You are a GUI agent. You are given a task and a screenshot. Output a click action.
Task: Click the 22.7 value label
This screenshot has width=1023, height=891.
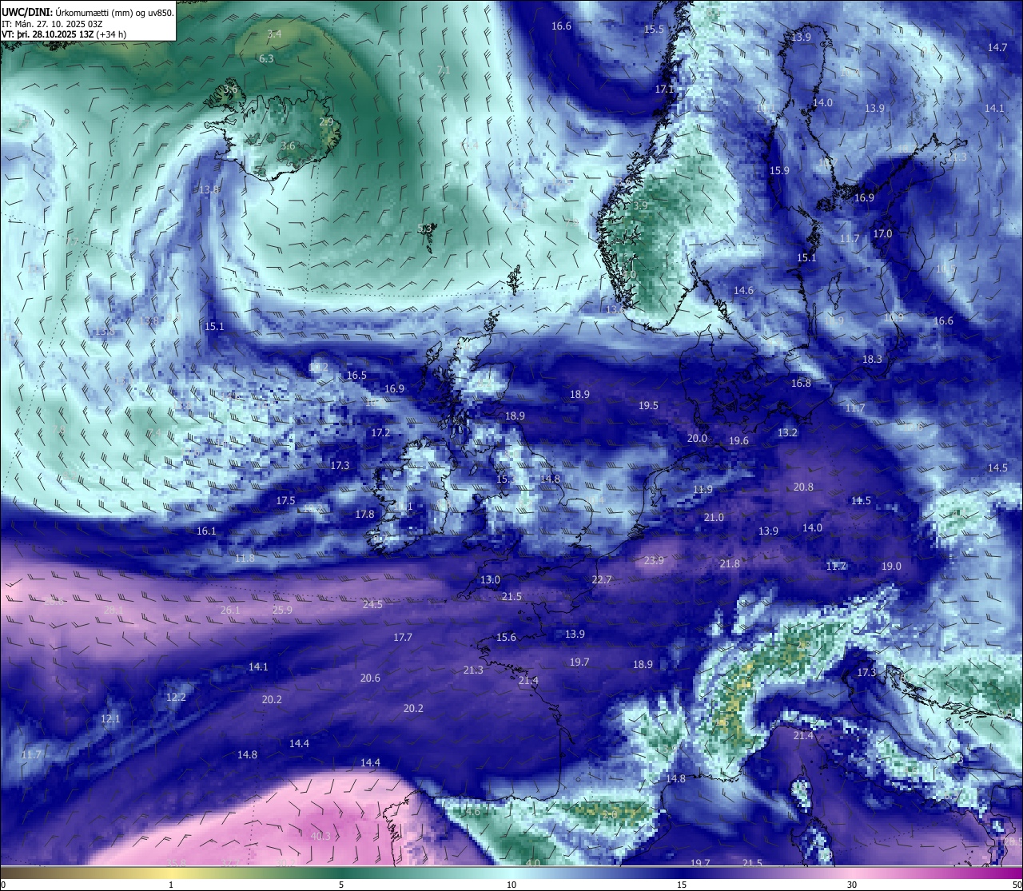tap(601, 579)
